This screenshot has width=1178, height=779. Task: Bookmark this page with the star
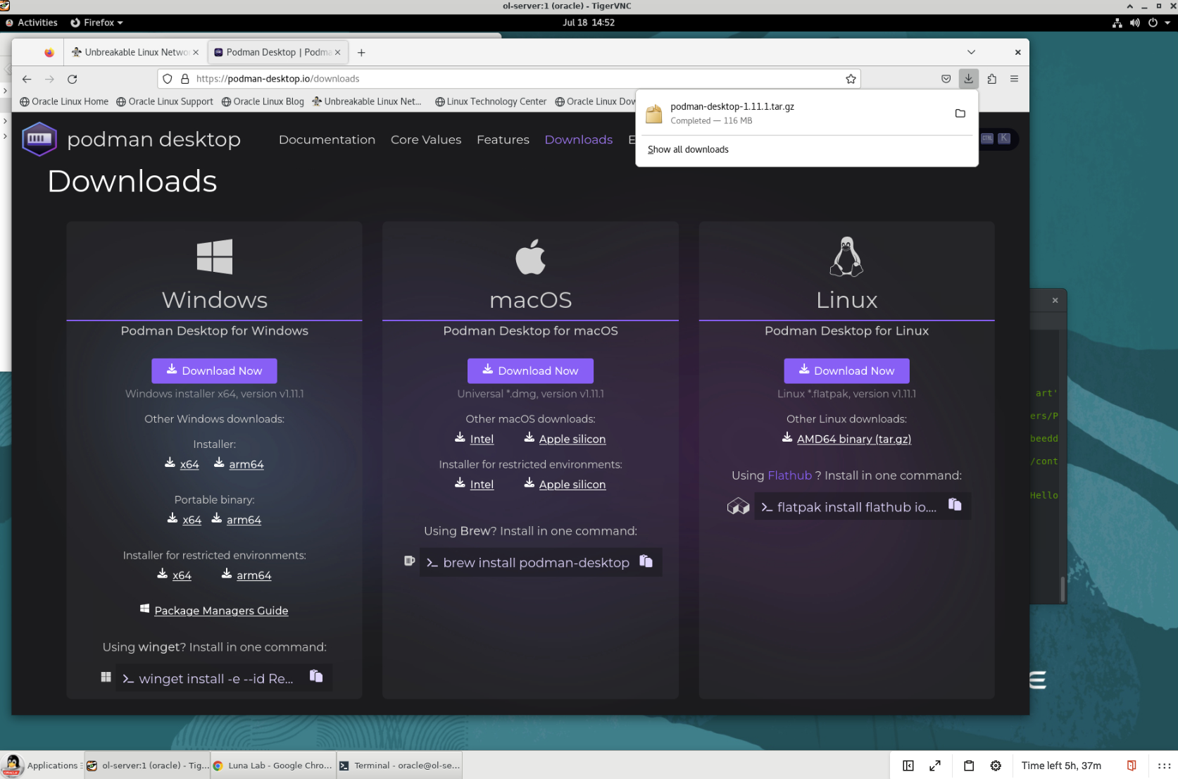(851, 79)
